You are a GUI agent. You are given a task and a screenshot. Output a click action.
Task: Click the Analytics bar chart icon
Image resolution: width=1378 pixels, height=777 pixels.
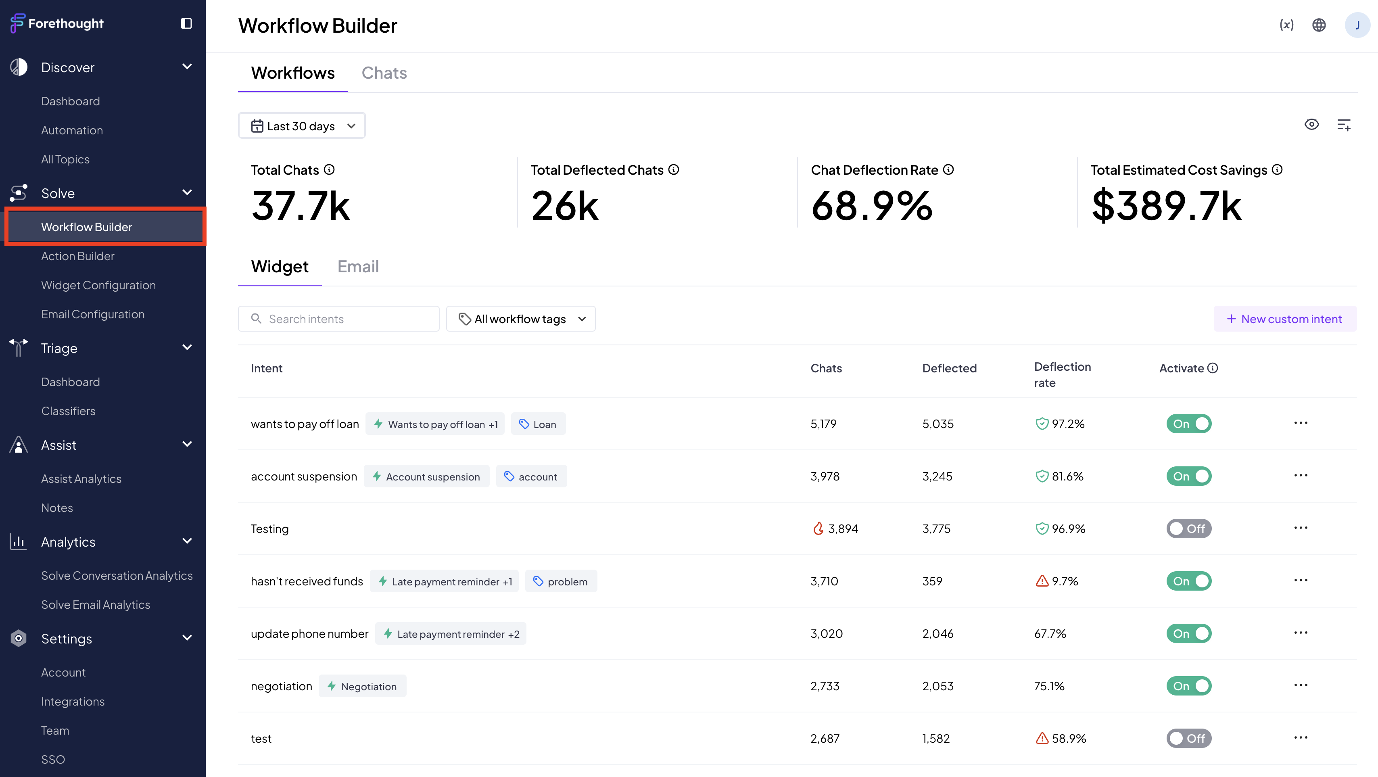click(19, 541)
